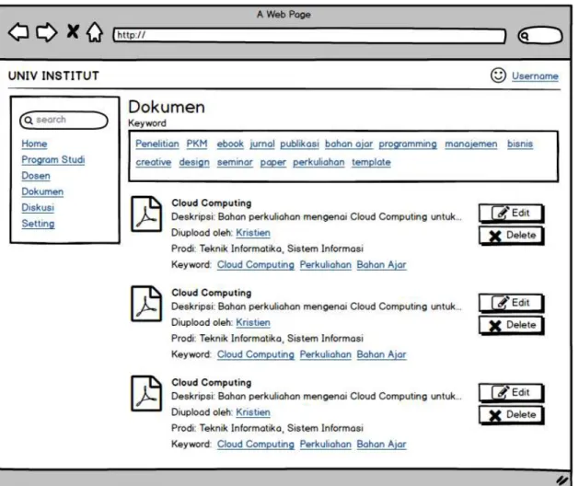Open the Program Studi sidebar menu

tap(53, 160)
